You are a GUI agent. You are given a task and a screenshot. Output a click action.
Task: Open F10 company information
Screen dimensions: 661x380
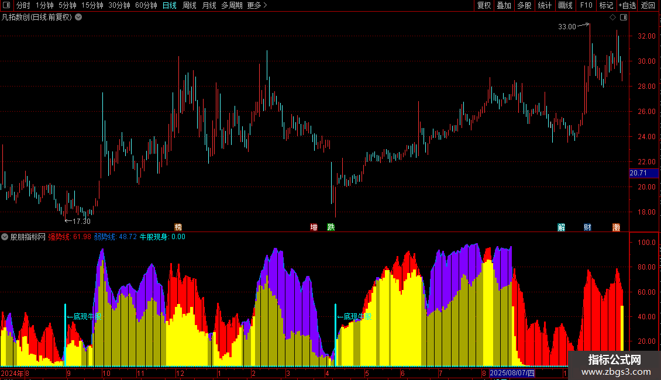tap(586, 5)
